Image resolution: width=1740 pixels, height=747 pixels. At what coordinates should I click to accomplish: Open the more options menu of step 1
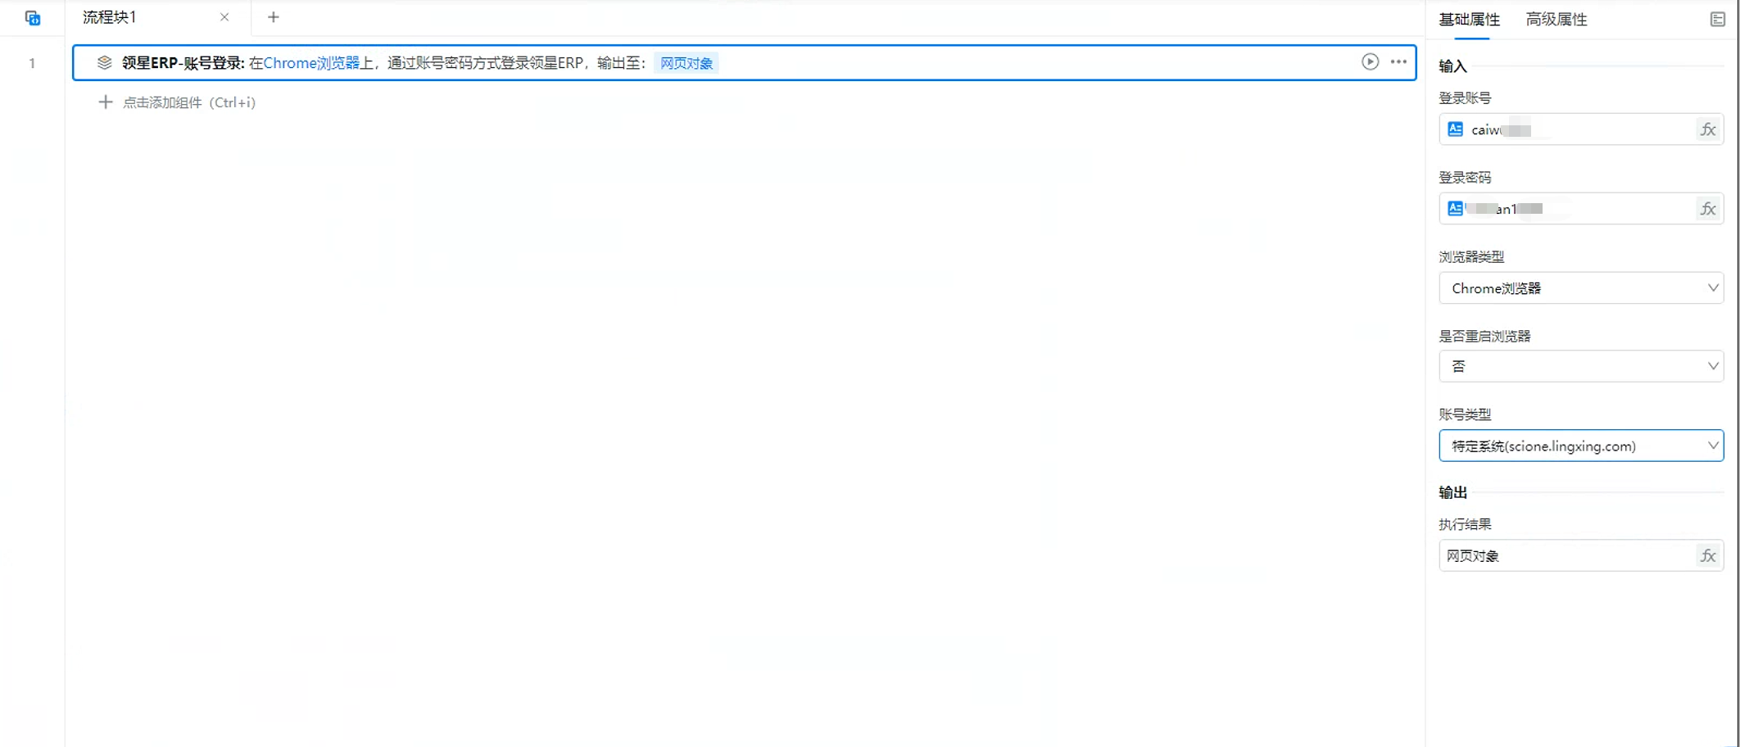point(1398,62)
